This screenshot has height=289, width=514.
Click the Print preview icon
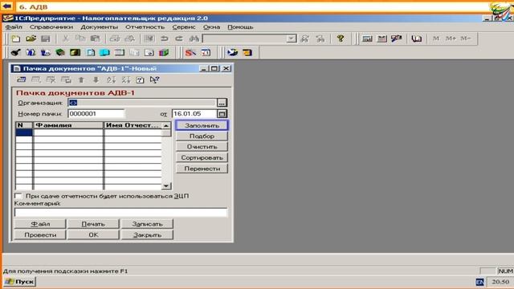130,39
